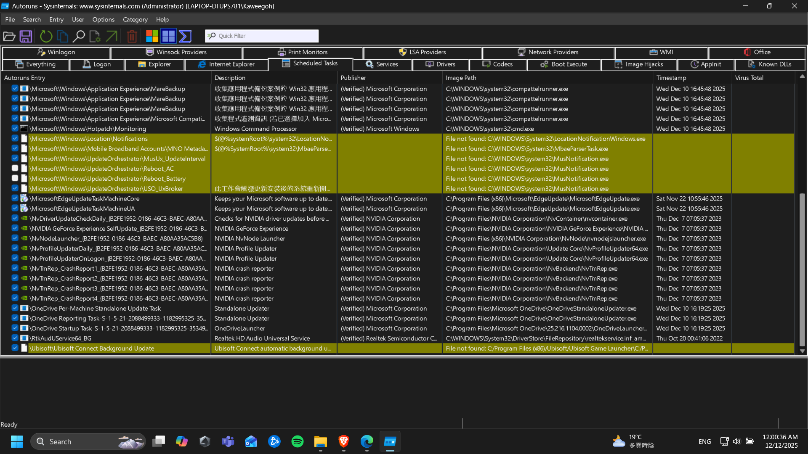Enable the Reboot_AC task checkbox
The image size is (808, 454).
pos(15,169)
